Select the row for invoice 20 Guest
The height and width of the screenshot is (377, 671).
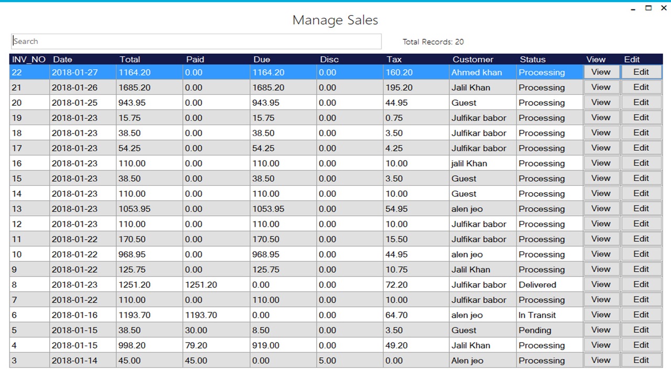point(262,102)
